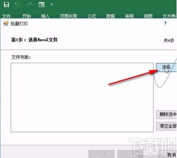
Task: Click the 清空全部 button
Action: coord(166,126)
